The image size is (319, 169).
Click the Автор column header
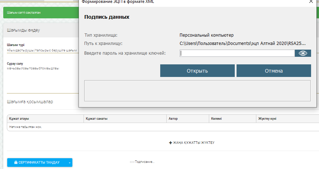173,119
